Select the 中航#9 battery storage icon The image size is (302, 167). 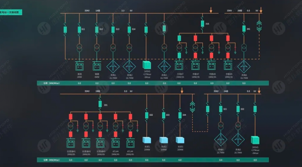pos(228,66)
